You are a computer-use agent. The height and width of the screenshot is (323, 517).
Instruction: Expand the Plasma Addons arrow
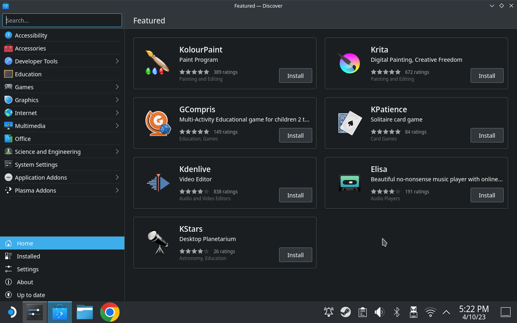coord(117,191)
